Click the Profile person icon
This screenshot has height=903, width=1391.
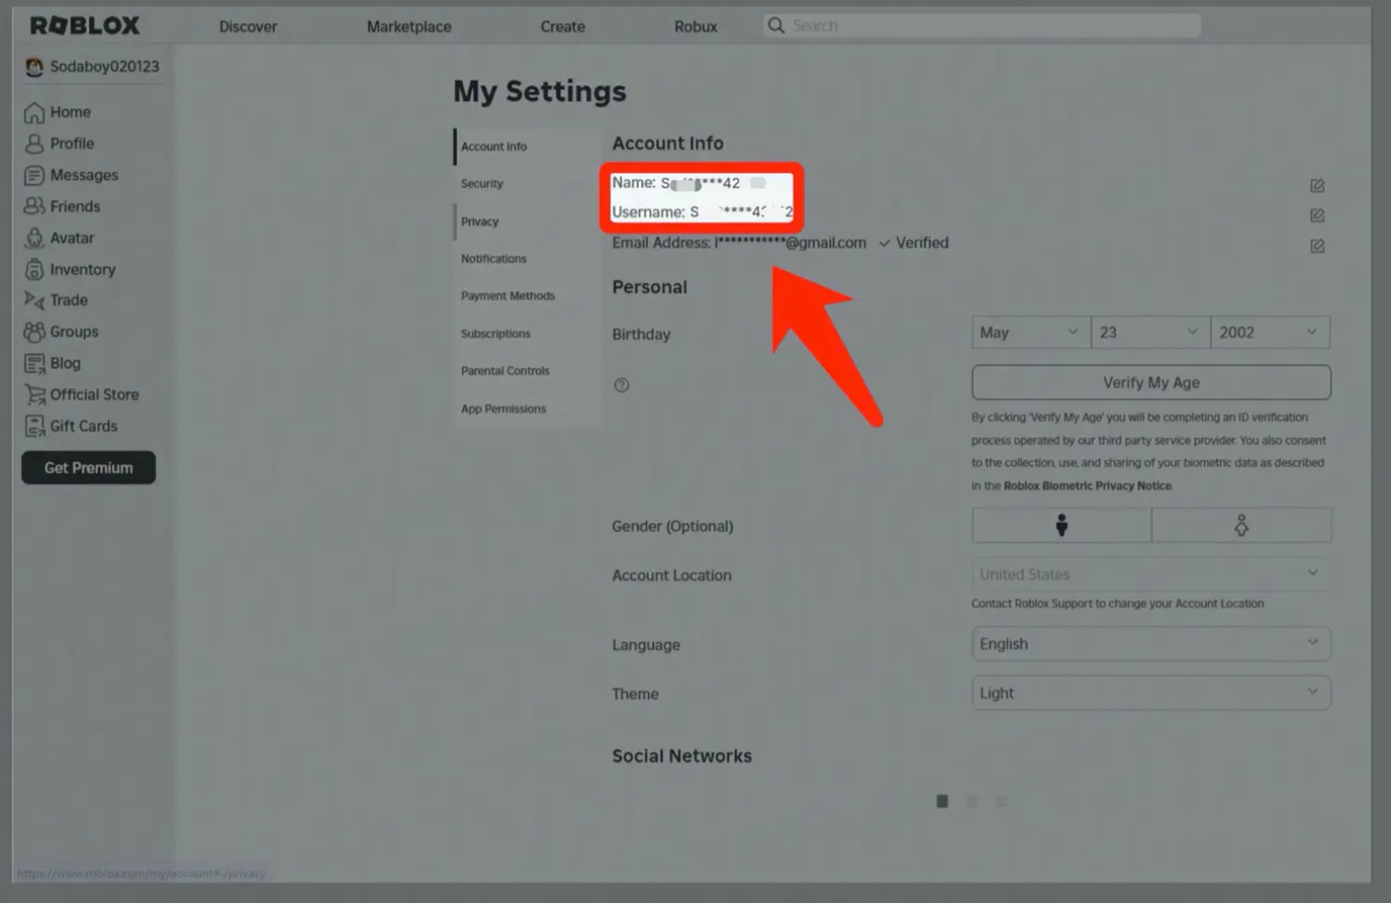pyautogui.click(x=34, y=144)
